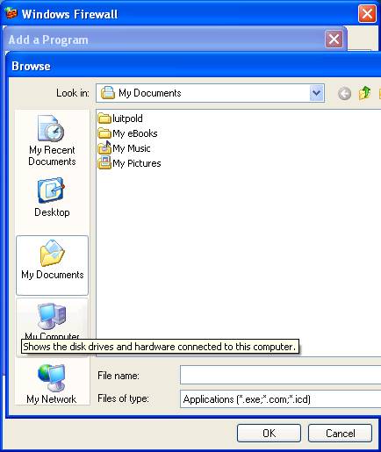
Task: Select the My Music folder
Action: tap(124, 148)
